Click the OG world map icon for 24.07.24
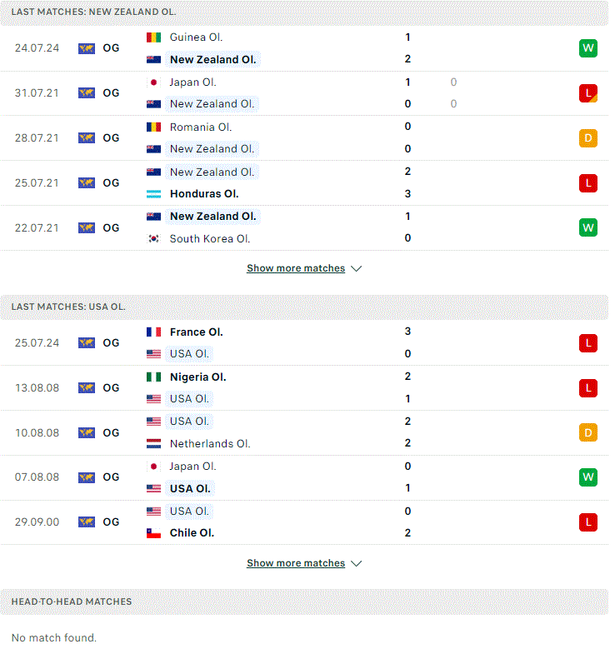615x659 pixels. (x=87, y=48)
